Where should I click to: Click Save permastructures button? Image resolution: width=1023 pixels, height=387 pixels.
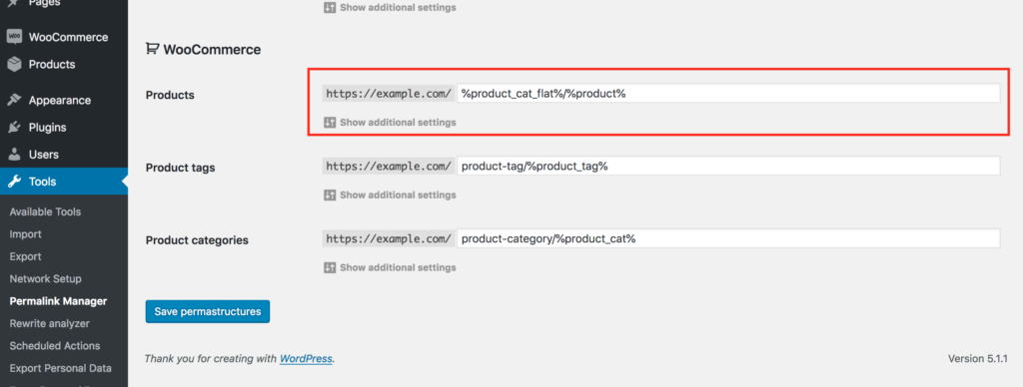[x=208, y=311]
